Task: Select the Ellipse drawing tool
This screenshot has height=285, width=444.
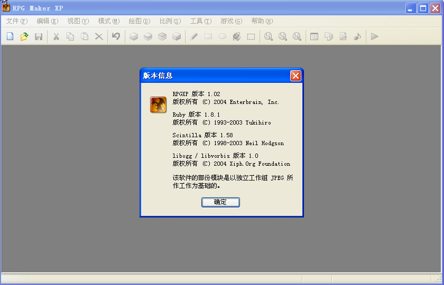Action: [x=223, y=36]
